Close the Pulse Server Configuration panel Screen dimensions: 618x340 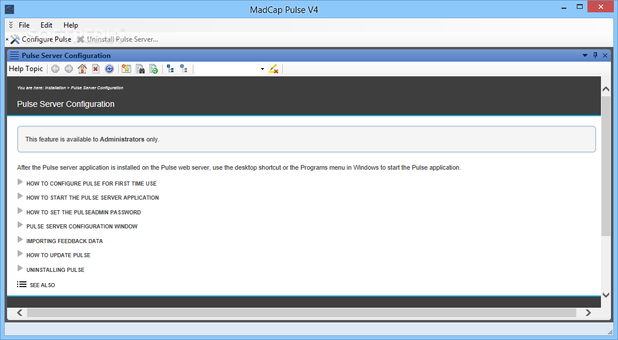click(x=605, y=55)
